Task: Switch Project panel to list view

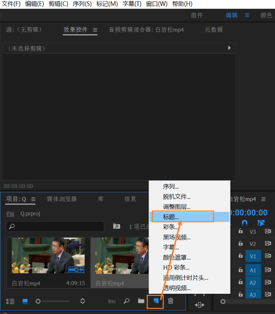Action: tap(10, 301)
